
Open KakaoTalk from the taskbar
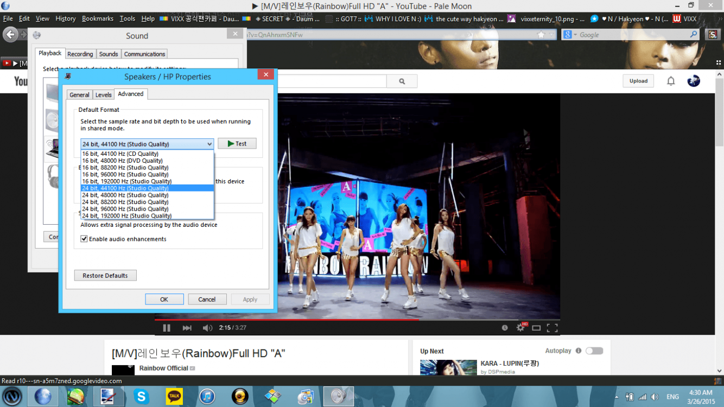pos(174,396)
